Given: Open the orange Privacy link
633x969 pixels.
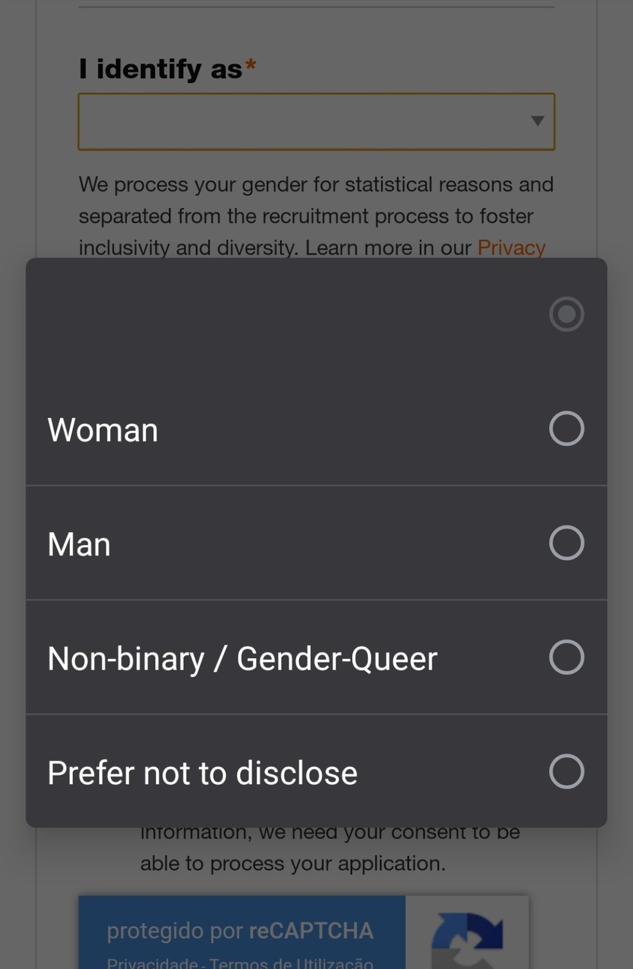Looking at the screenshot, I should (511, 248).
